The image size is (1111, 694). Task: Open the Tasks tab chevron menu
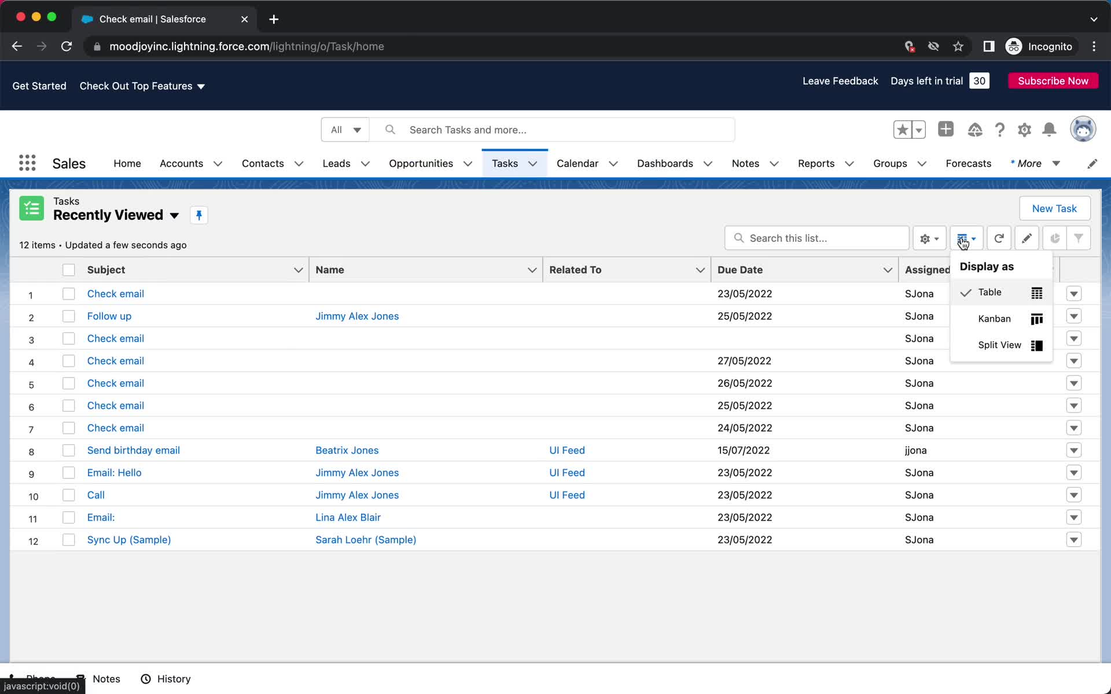[x=532, y=164]
